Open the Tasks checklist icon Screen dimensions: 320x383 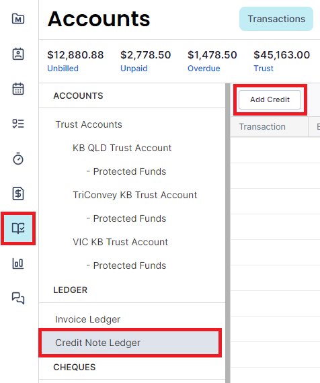click(x=18, y=124)
